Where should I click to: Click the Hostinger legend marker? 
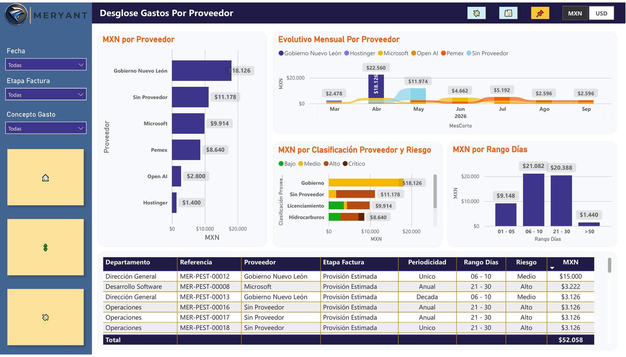coord(347,53)
